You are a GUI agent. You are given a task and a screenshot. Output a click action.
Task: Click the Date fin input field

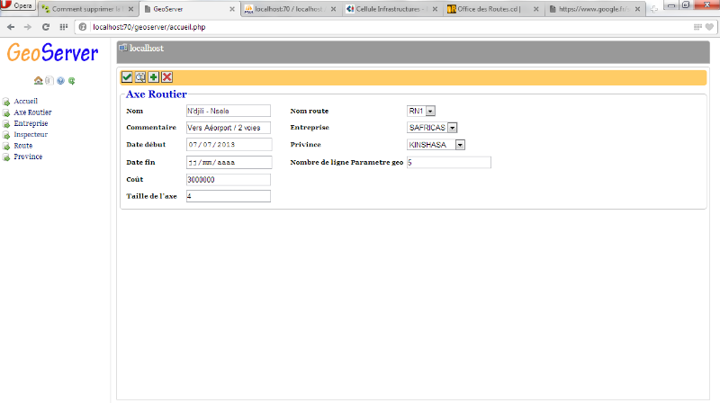click(228, 163)
